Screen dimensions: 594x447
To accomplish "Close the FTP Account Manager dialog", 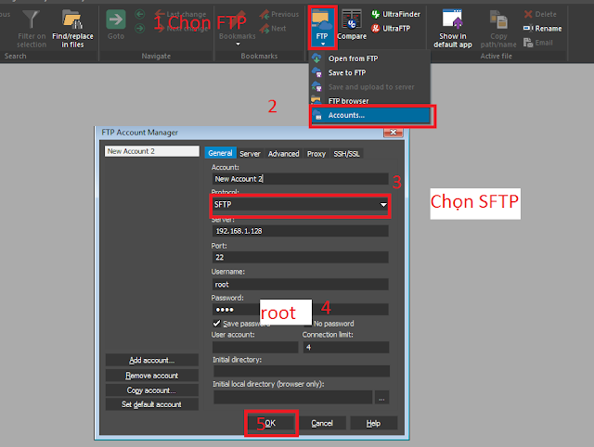I will [394, 133].
